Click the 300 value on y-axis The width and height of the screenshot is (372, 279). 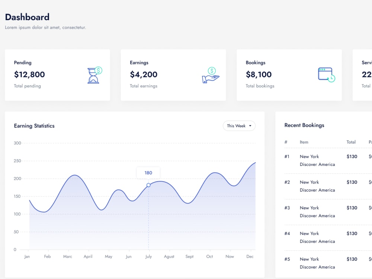[17, 143]
